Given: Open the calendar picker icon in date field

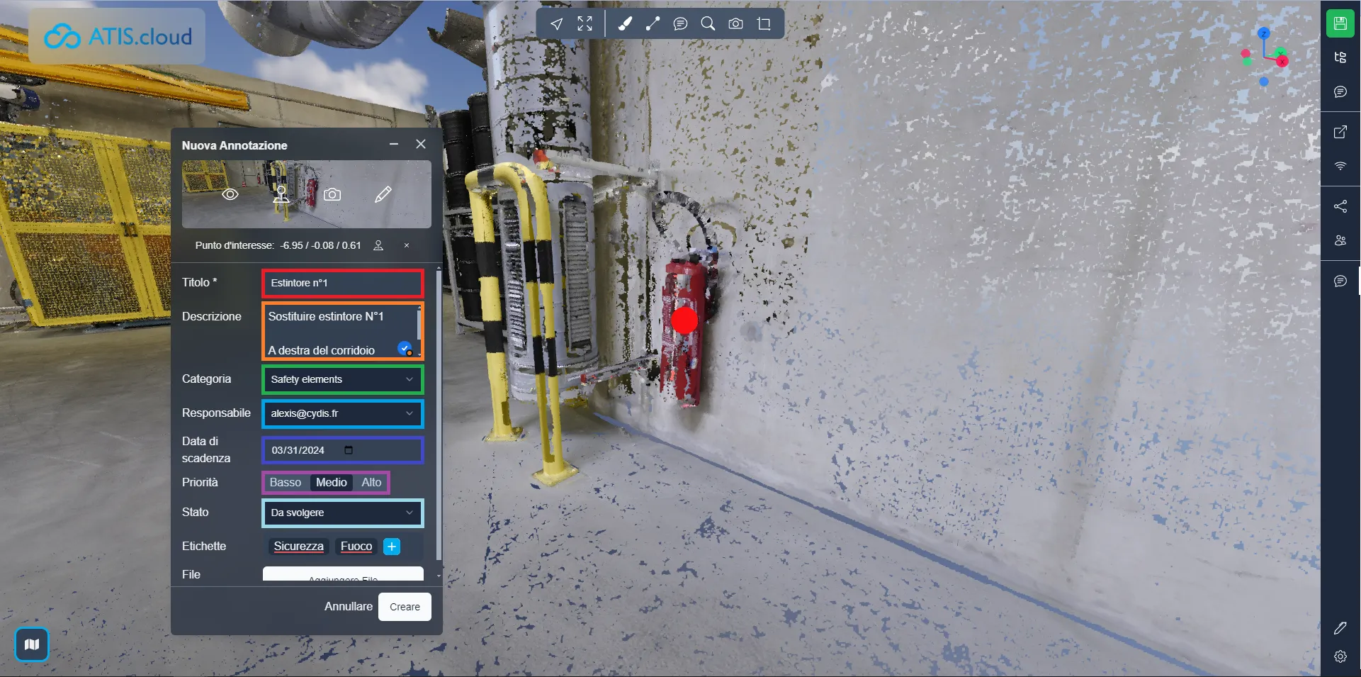Looking at the screenshot, I should click(x=349, y=450).
